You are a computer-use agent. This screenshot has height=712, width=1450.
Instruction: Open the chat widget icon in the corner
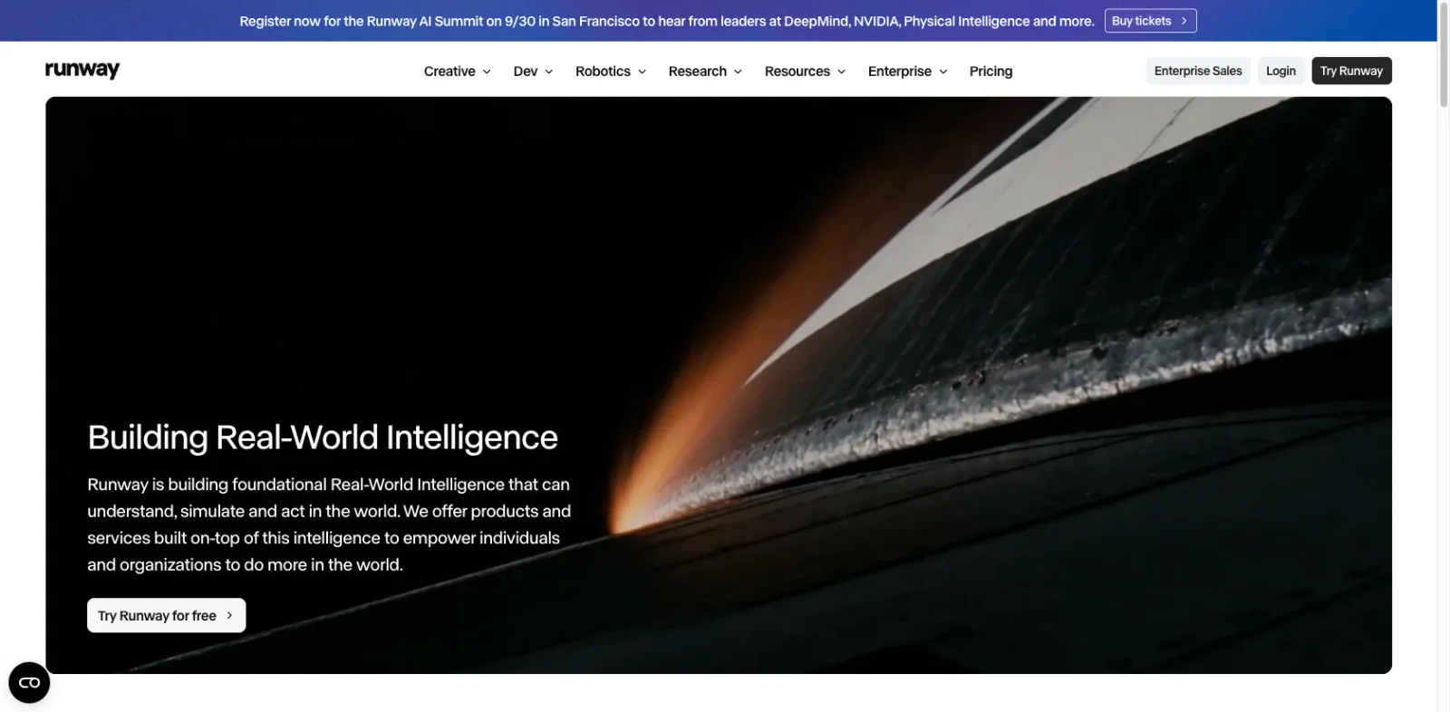tap(29, 682)
